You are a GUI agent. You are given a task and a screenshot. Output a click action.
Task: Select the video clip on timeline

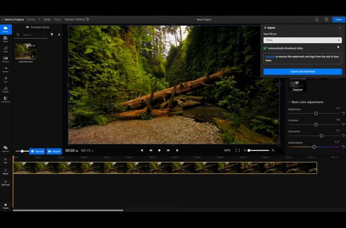pos(165,168)
